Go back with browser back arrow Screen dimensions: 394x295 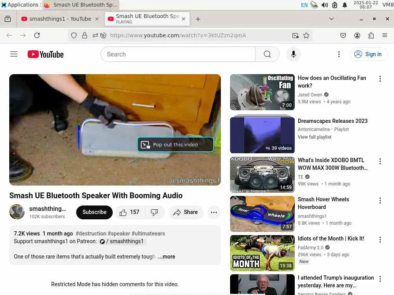coord(9,35)
